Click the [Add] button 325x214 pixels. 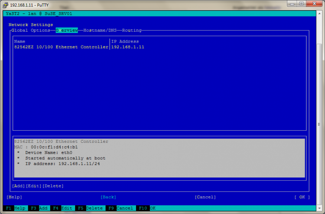pos(19,186)
